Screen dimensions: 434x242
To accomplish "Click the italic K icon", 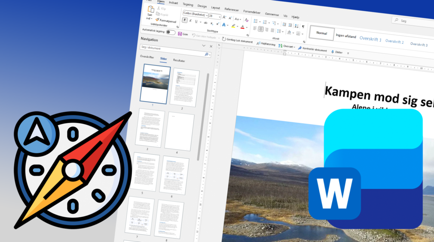I will (x=190, y=21).
